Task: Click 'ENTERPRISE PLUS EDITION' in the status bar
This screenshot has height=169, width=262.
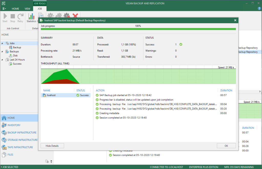Action: pos(203,167)
